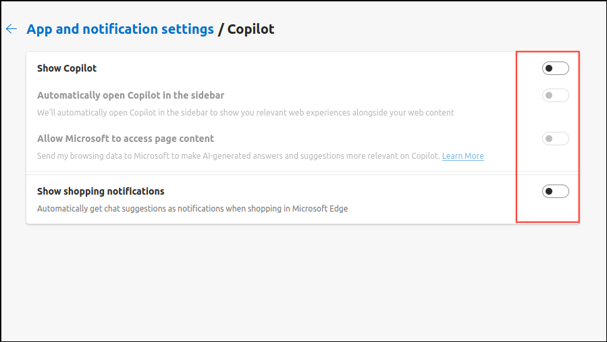Click the sidebar web experiences description text
The image size is (607, 342).
pos(245,113)
